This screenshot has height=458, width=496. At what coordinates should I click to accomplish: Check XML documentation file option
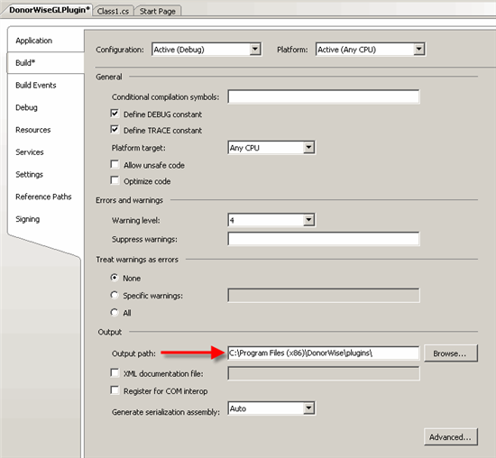(115, 373)
